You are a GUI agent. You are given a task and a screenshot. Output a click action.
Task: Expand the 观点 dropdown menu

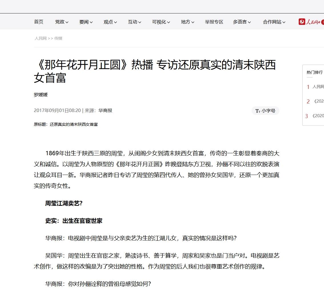tap(110, 22)
